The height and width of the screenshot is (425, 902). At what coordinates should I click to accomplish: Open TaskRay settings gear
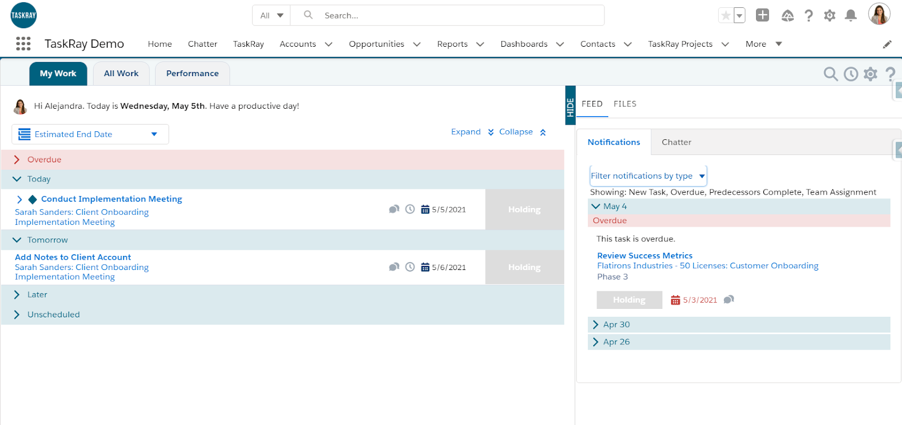870,74
